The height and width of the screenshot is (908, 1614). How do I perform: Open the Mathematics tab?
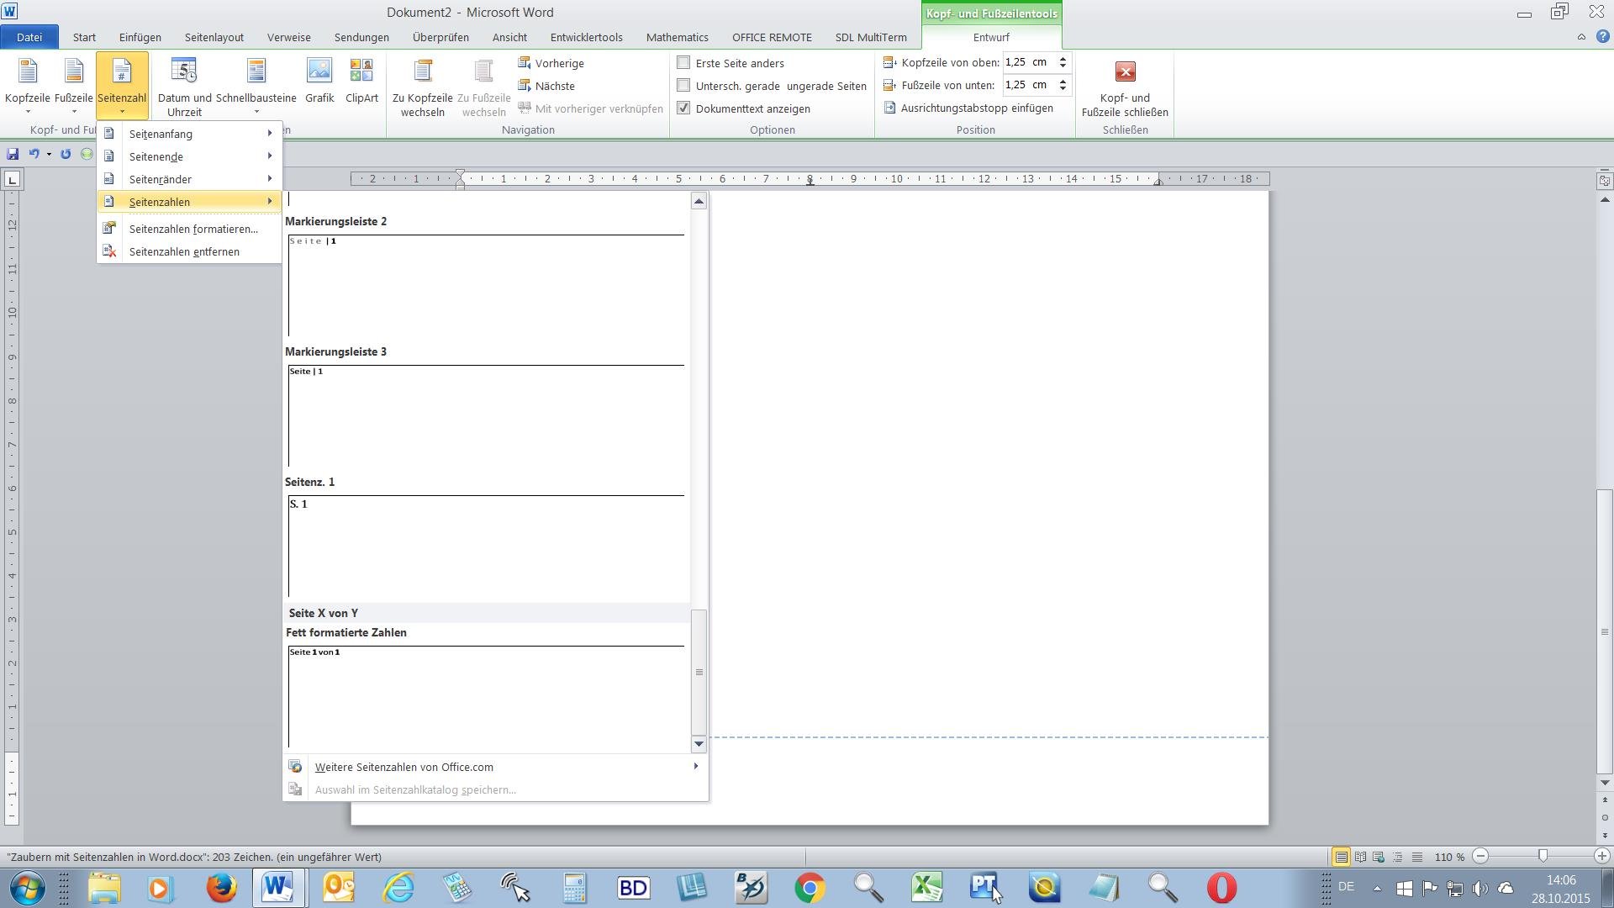tap(677, 37)
